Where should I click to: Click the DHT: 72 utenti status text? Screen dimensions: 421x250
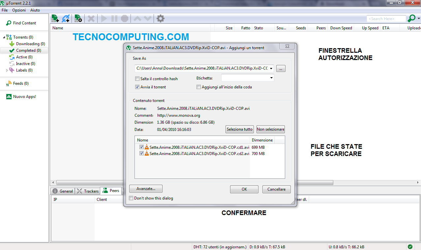pos(219,247)
